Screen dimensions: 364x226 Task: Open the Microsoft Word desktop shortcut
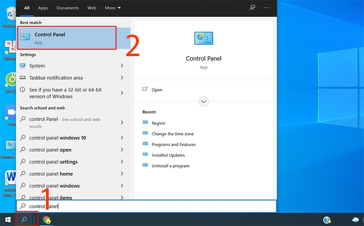pos(10,184)
